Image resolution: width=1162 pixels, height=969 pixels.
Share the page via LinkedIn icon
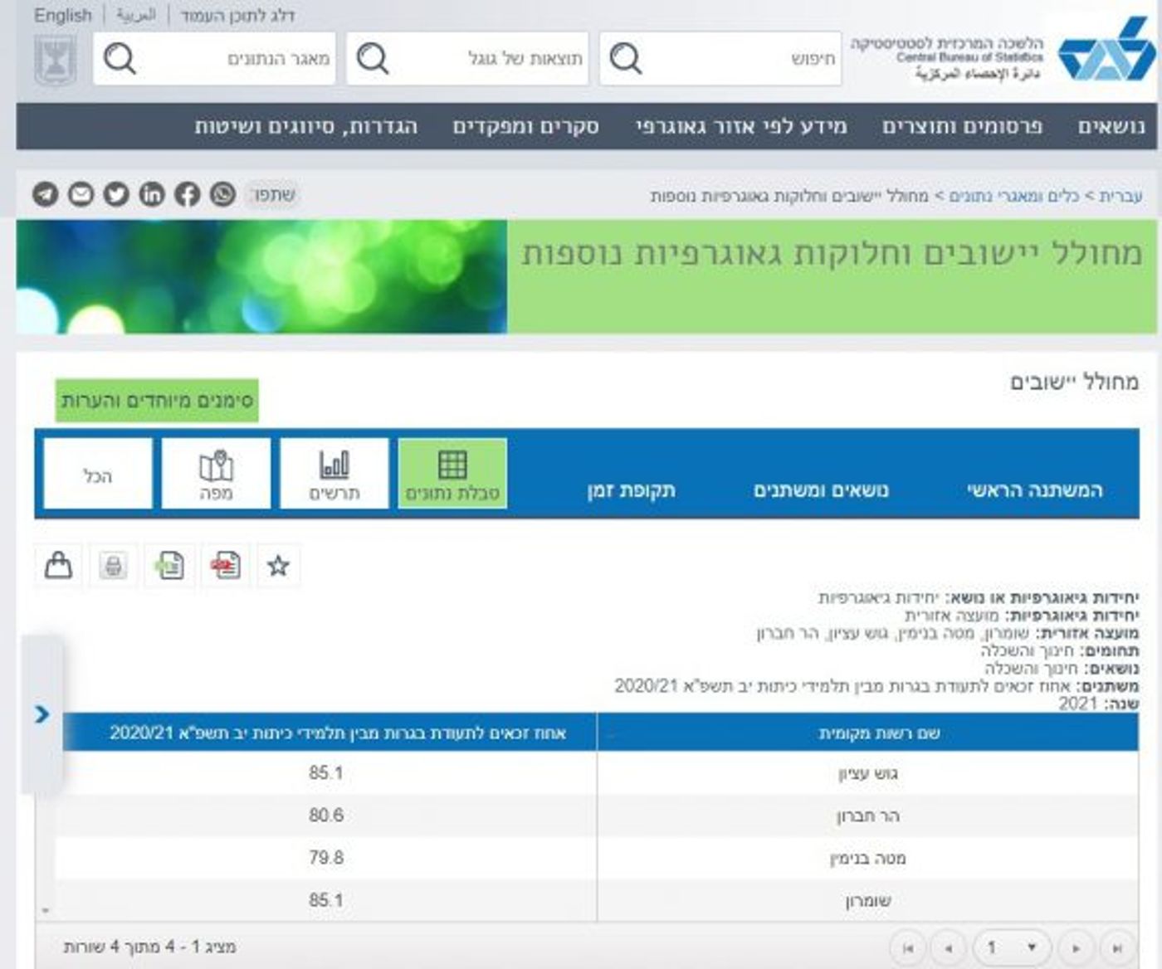(152, 194)
